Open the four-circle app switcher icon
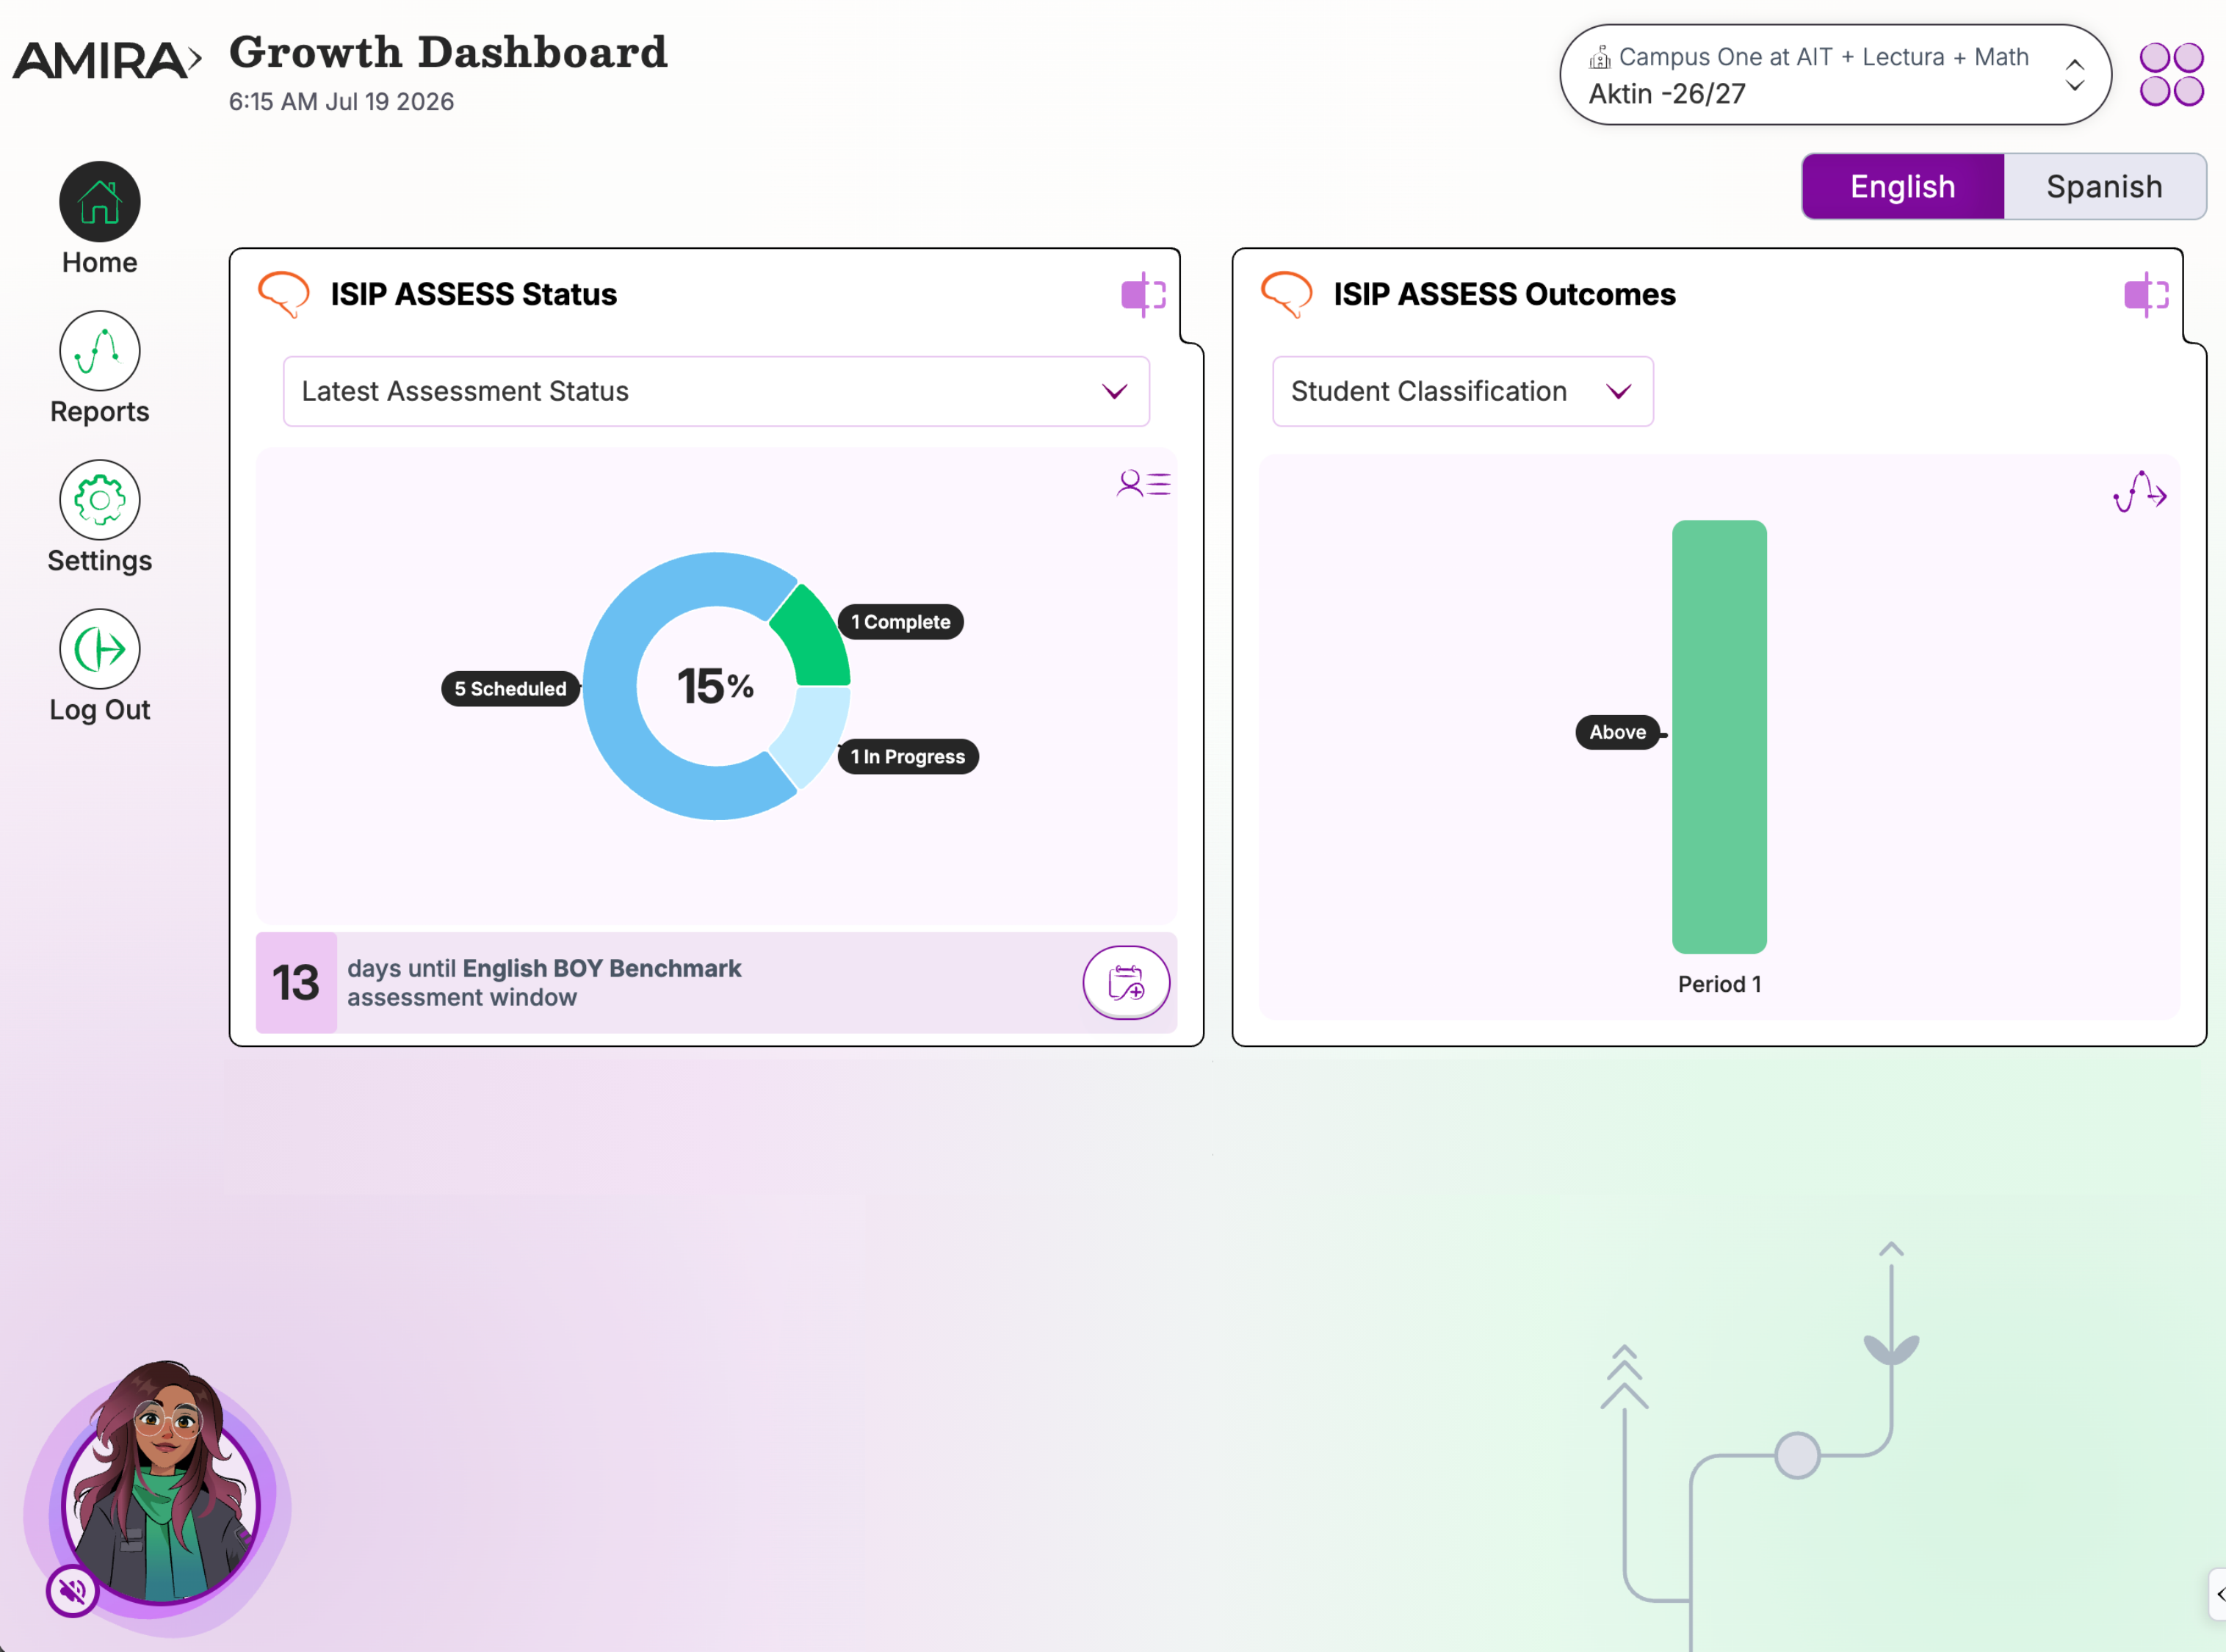The height and width of the screenshot is (1652, 2226). [x=2171, y=74]
